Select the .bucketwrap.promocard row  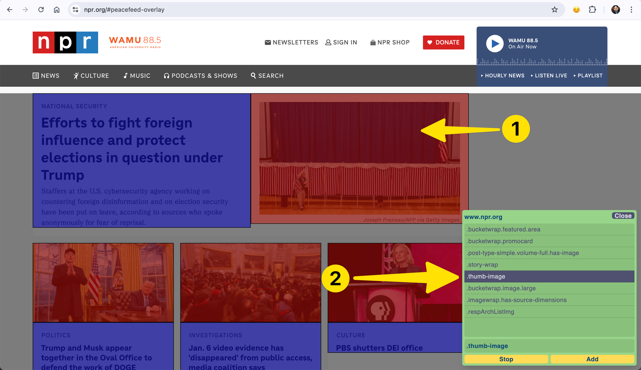pos(549,241)
